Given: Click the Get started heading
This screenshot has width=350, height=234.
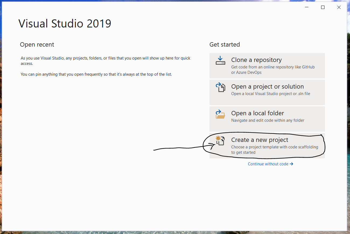Looking at the screenshot, I should [x=225, y=44].
